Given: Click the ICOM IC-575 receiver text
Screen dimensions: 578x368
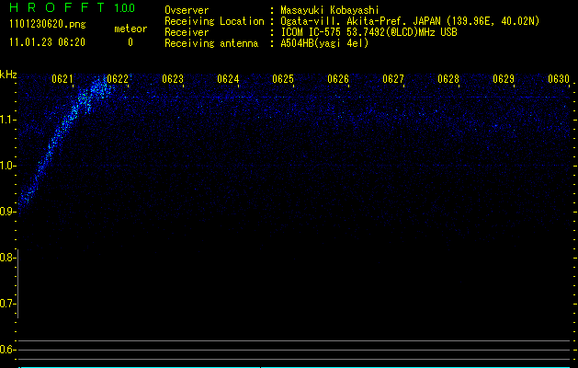Looking at the screenshot, I should pyautogui.click(x=368, y=32).
